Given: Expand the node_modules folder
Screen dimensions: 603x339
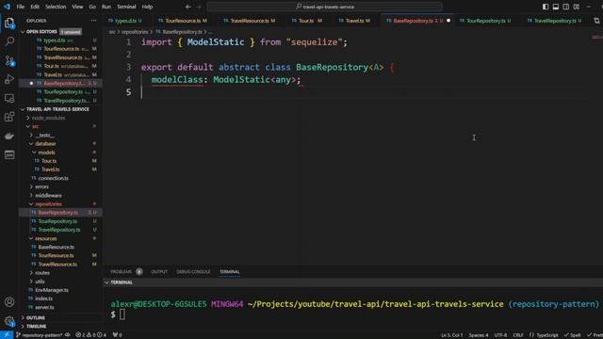Looking at the screenshot, I should coord(48,118).
